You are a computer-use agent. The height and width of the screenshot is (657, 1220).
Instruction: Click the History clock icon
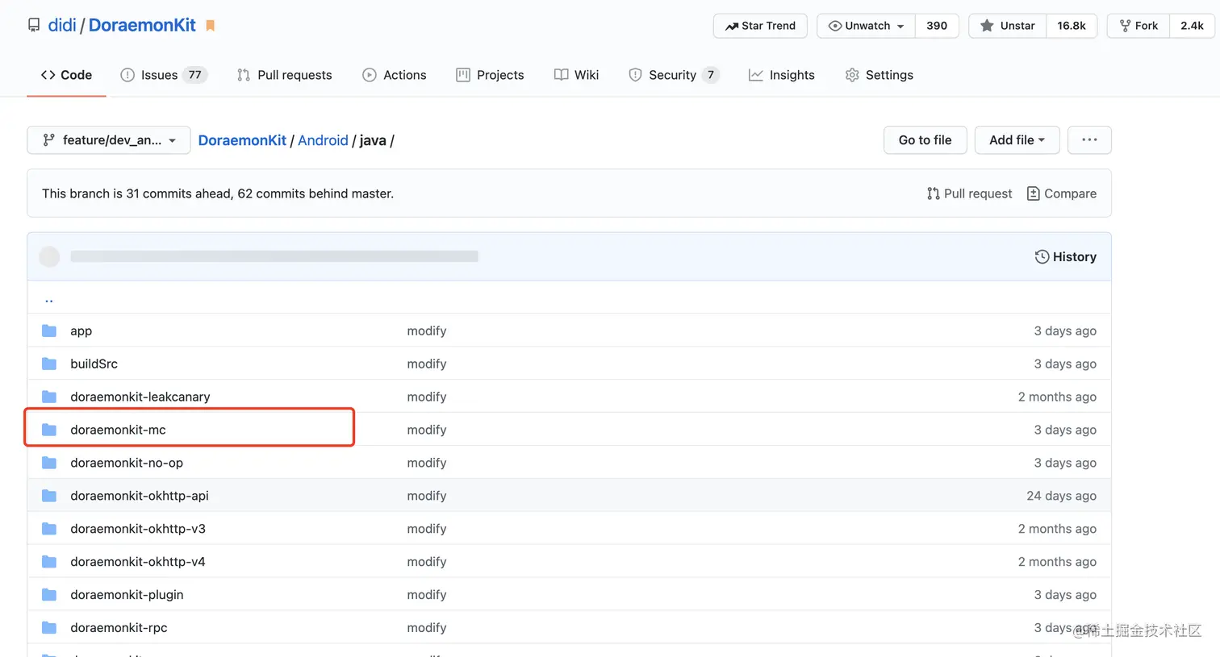click(x=1042, y=256)
